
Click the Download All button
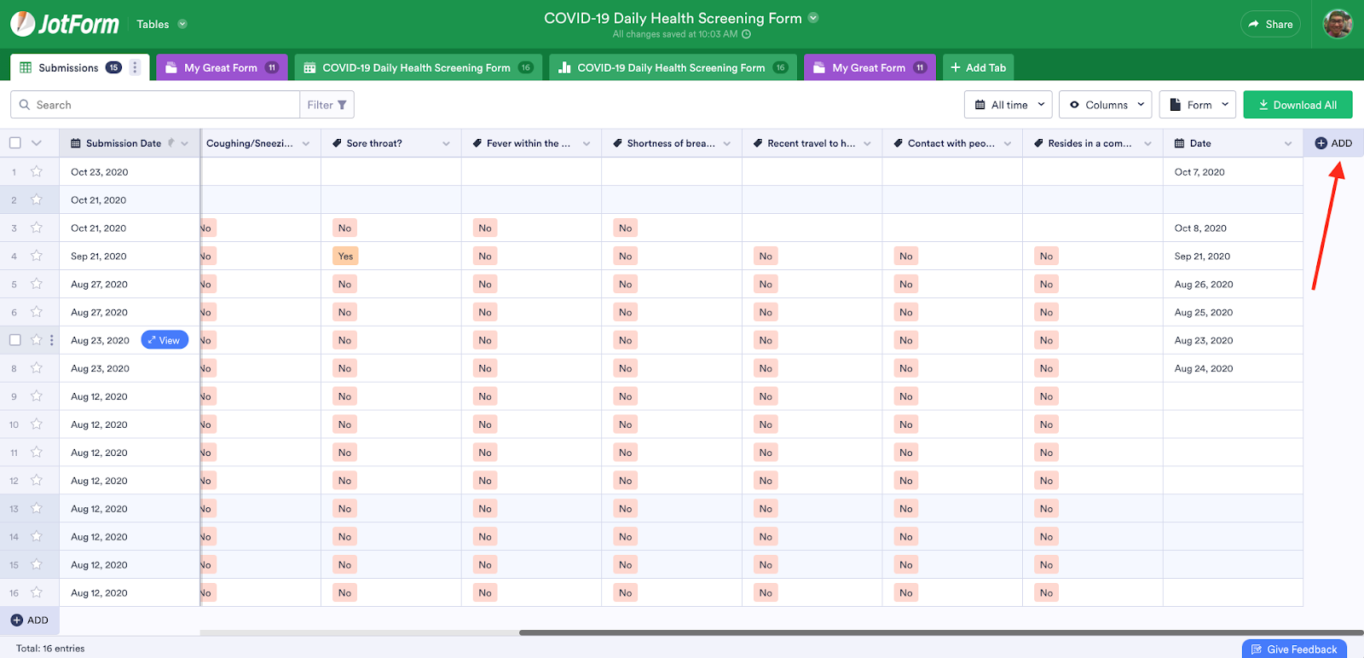click(1298, 105)
